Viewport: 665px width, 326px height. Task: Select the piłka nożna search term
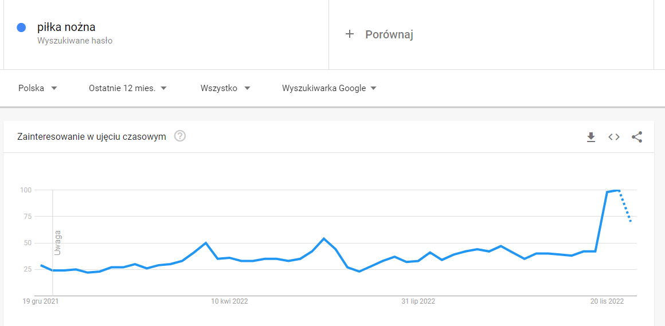coord(66,27)
